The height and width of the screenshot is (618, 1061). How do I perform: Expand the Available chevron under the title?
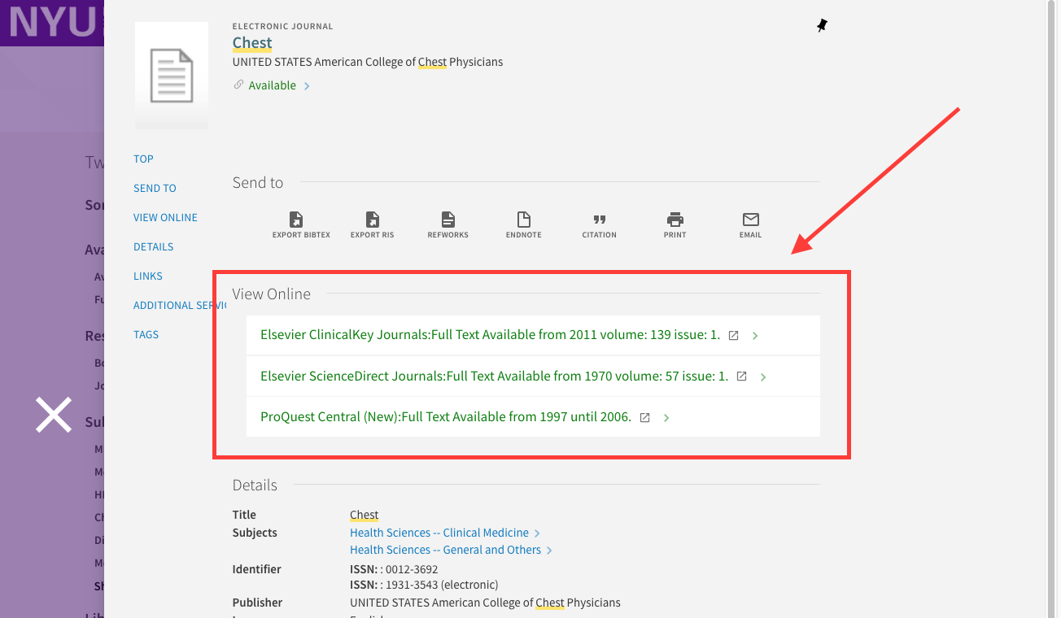(x=307, y=86)
